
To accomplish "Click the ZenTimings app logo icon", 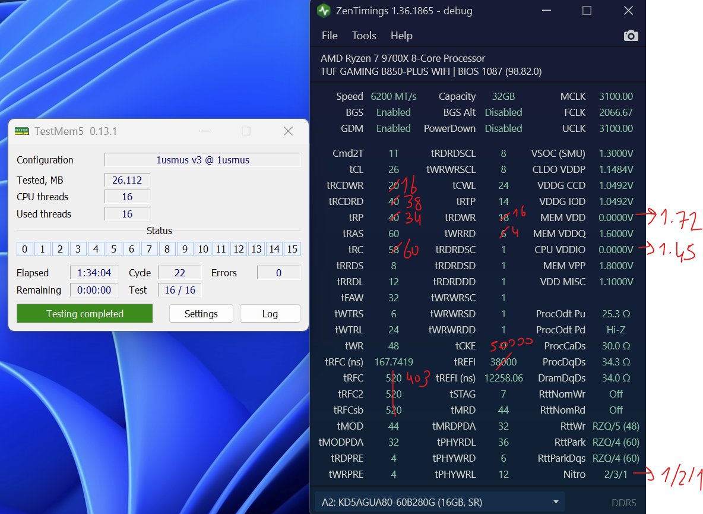I will point(323,10).
